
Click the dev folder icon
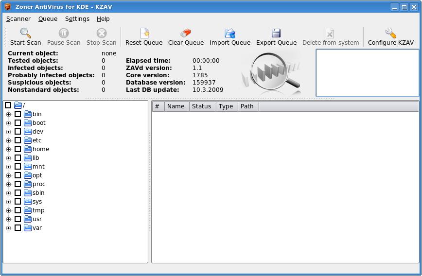[28, 132]
